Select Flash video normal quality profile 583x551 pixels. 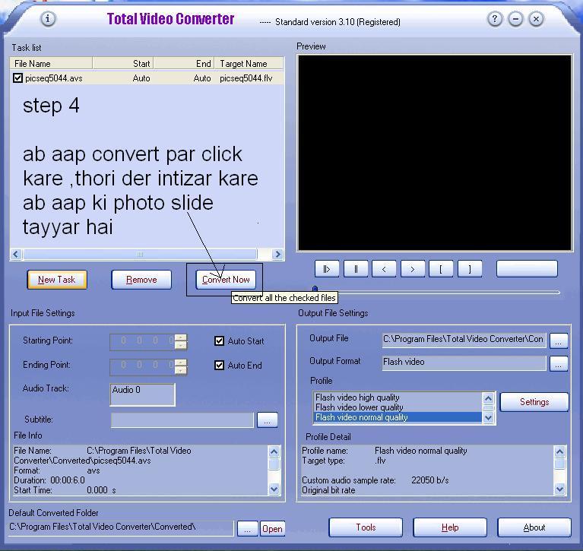[x=398, y=417]
